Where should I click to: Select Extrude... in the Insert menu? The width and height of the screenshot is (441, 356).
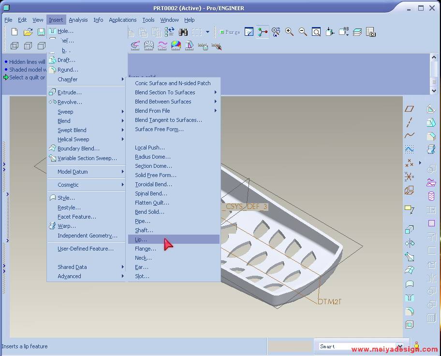click(87, 92)
